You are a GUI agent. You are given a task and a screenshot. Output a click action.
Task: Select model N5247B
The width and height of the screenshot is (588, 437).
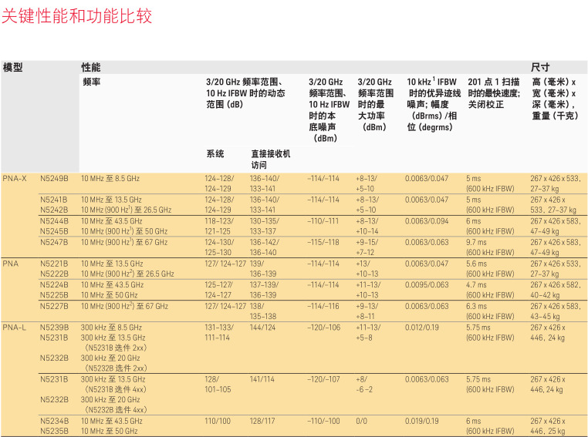point(54,242)
